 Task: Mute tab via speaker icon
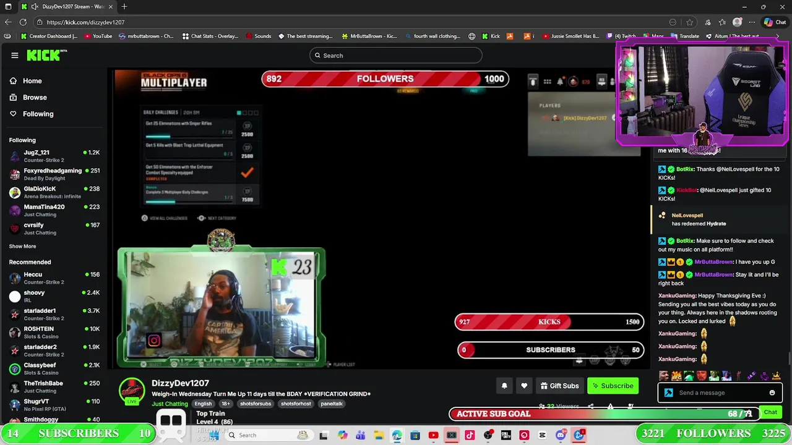[x=35, y=7]
